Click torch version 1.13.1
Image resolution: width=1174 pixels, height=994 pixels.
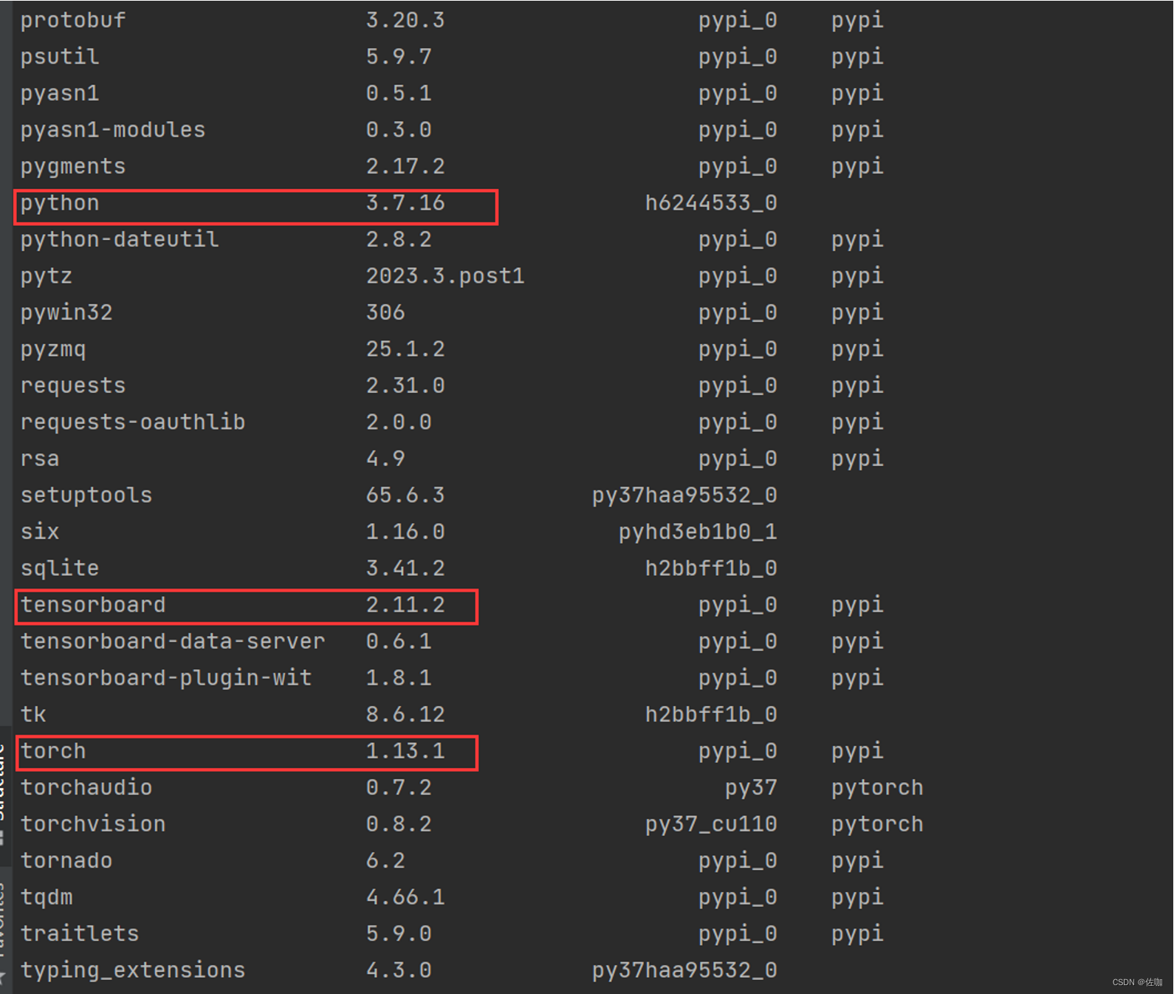405,752
